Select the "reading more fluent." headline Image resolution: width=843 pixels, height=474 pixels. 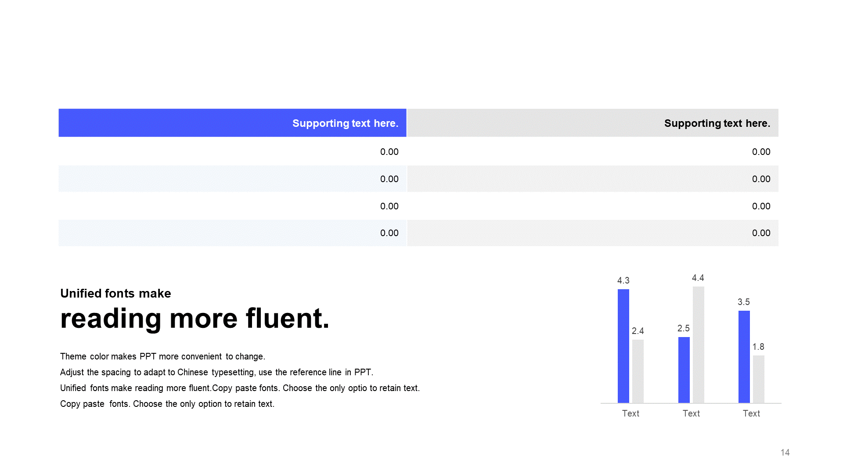[x=195, y=318]
